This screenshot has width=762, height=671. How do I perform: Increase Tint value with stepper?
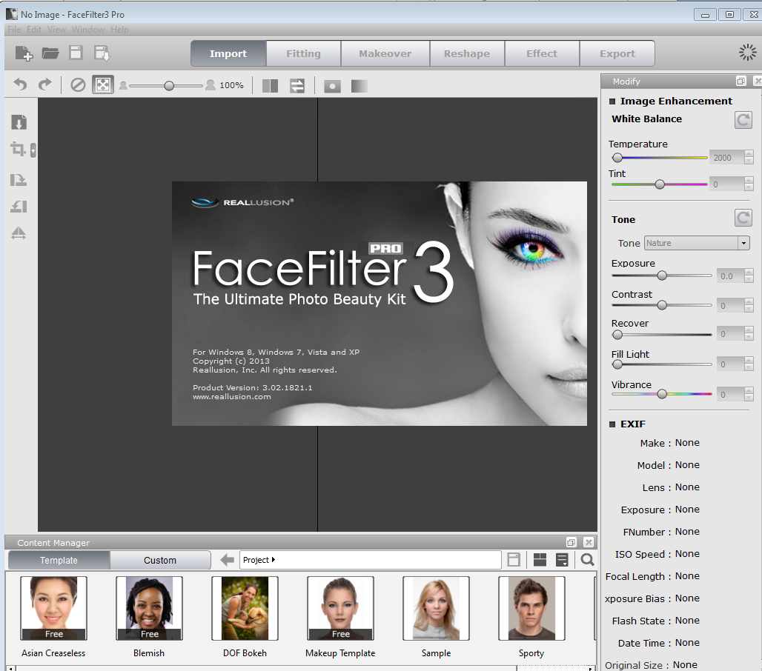click(749, 181)
